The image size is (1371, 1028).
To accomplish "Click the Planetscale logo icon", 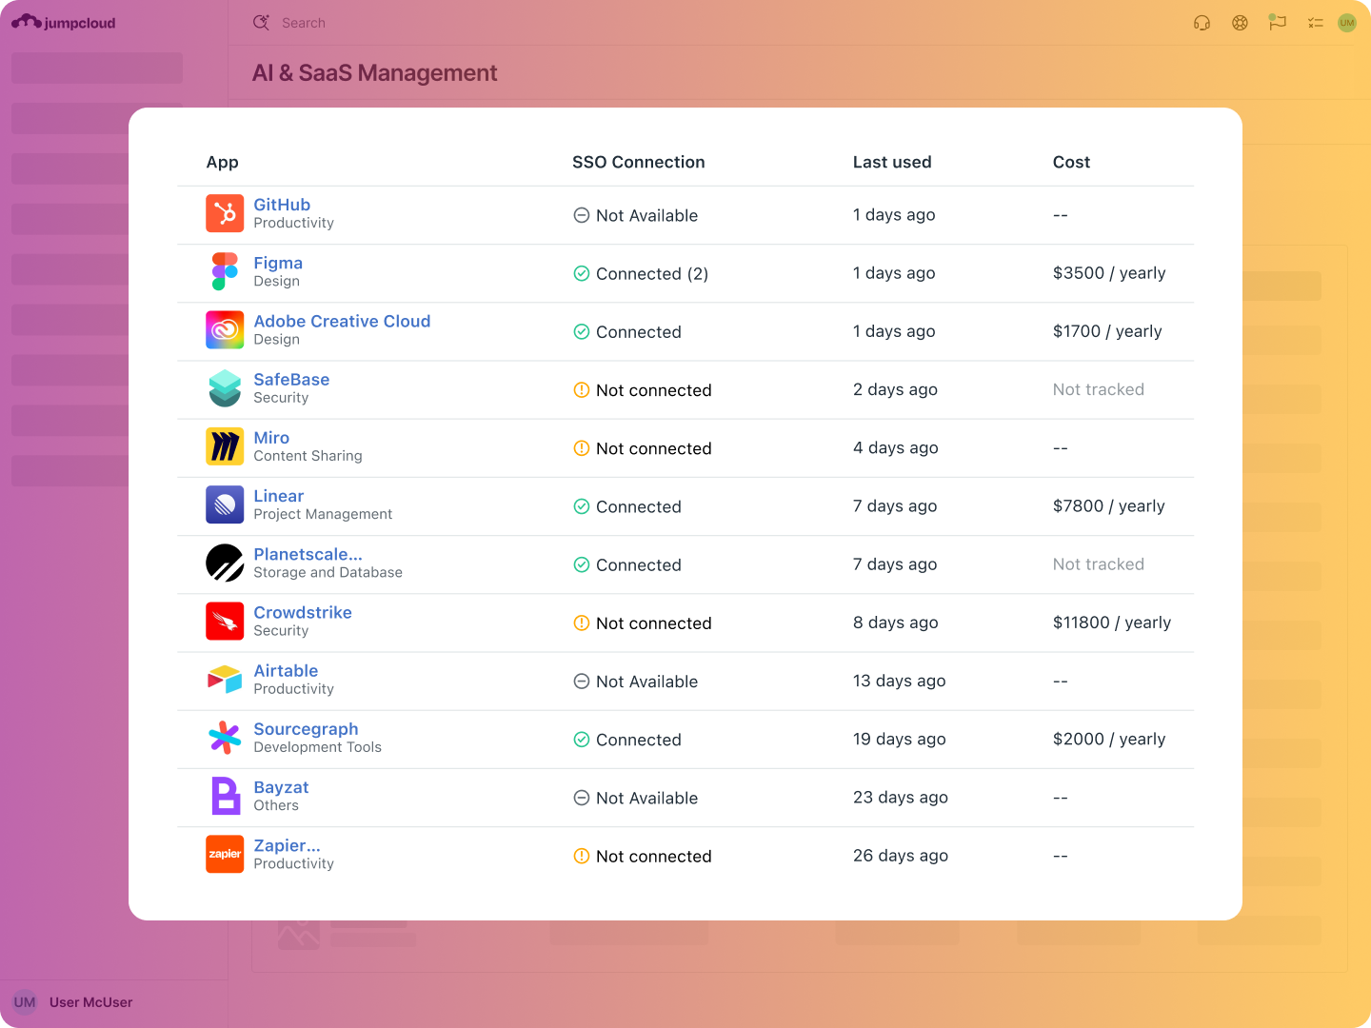I will (x=225, y=563).
